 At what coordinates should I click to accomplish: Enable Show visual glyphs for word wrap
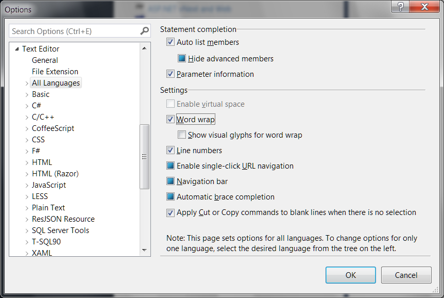click(x=182, y=135)
